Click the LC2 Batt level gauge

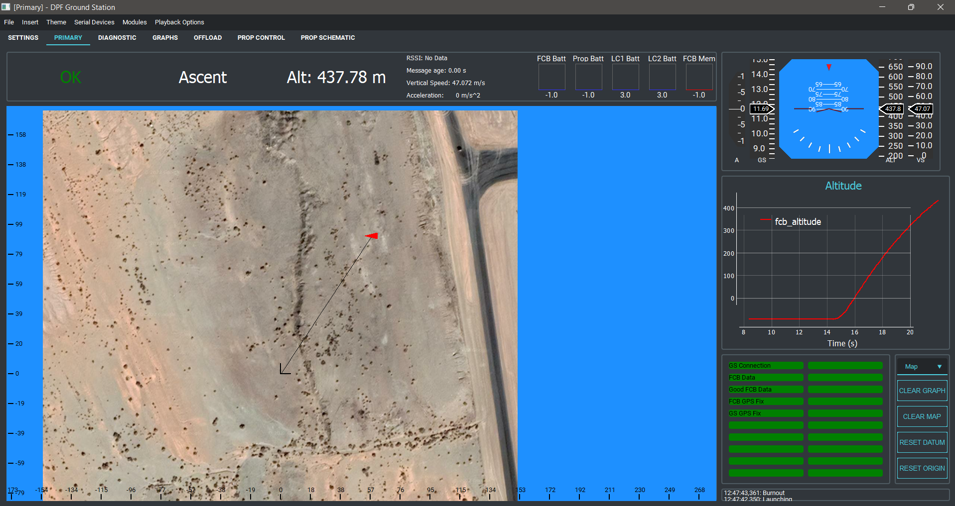pos(662,77)
